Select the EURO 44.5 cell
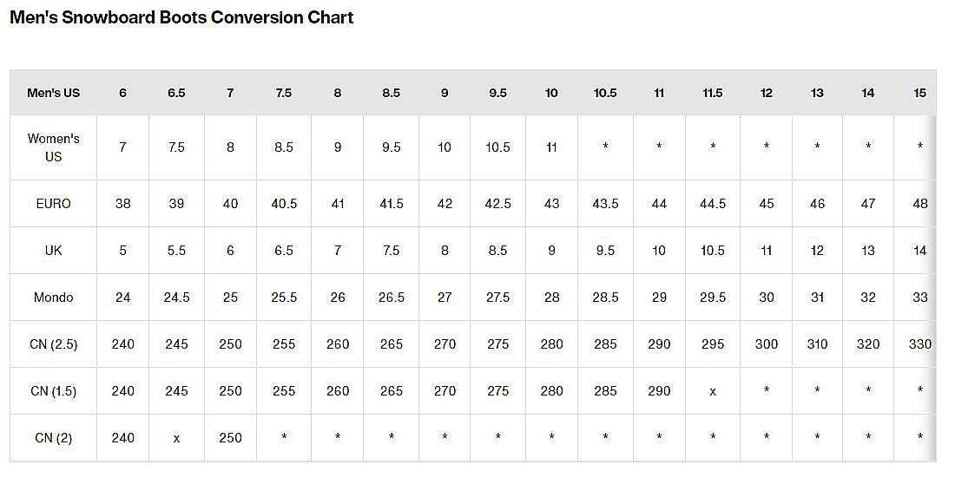This screenshot has height=484, width=955. point(713,204)
